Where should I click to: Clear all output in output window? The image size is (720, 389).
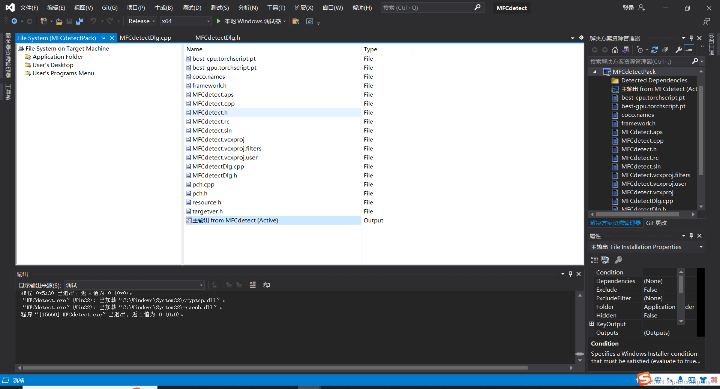[253, 285]
